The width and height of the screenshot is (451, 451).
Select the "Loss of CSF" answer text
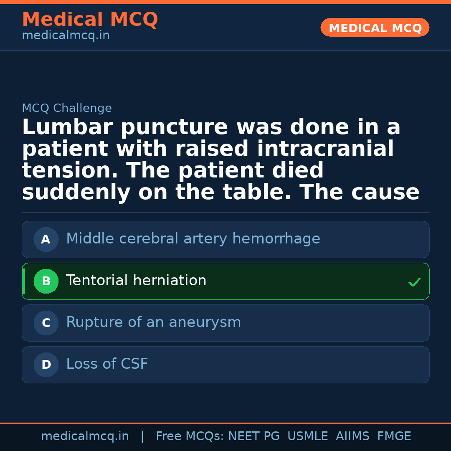coord(107,364)
